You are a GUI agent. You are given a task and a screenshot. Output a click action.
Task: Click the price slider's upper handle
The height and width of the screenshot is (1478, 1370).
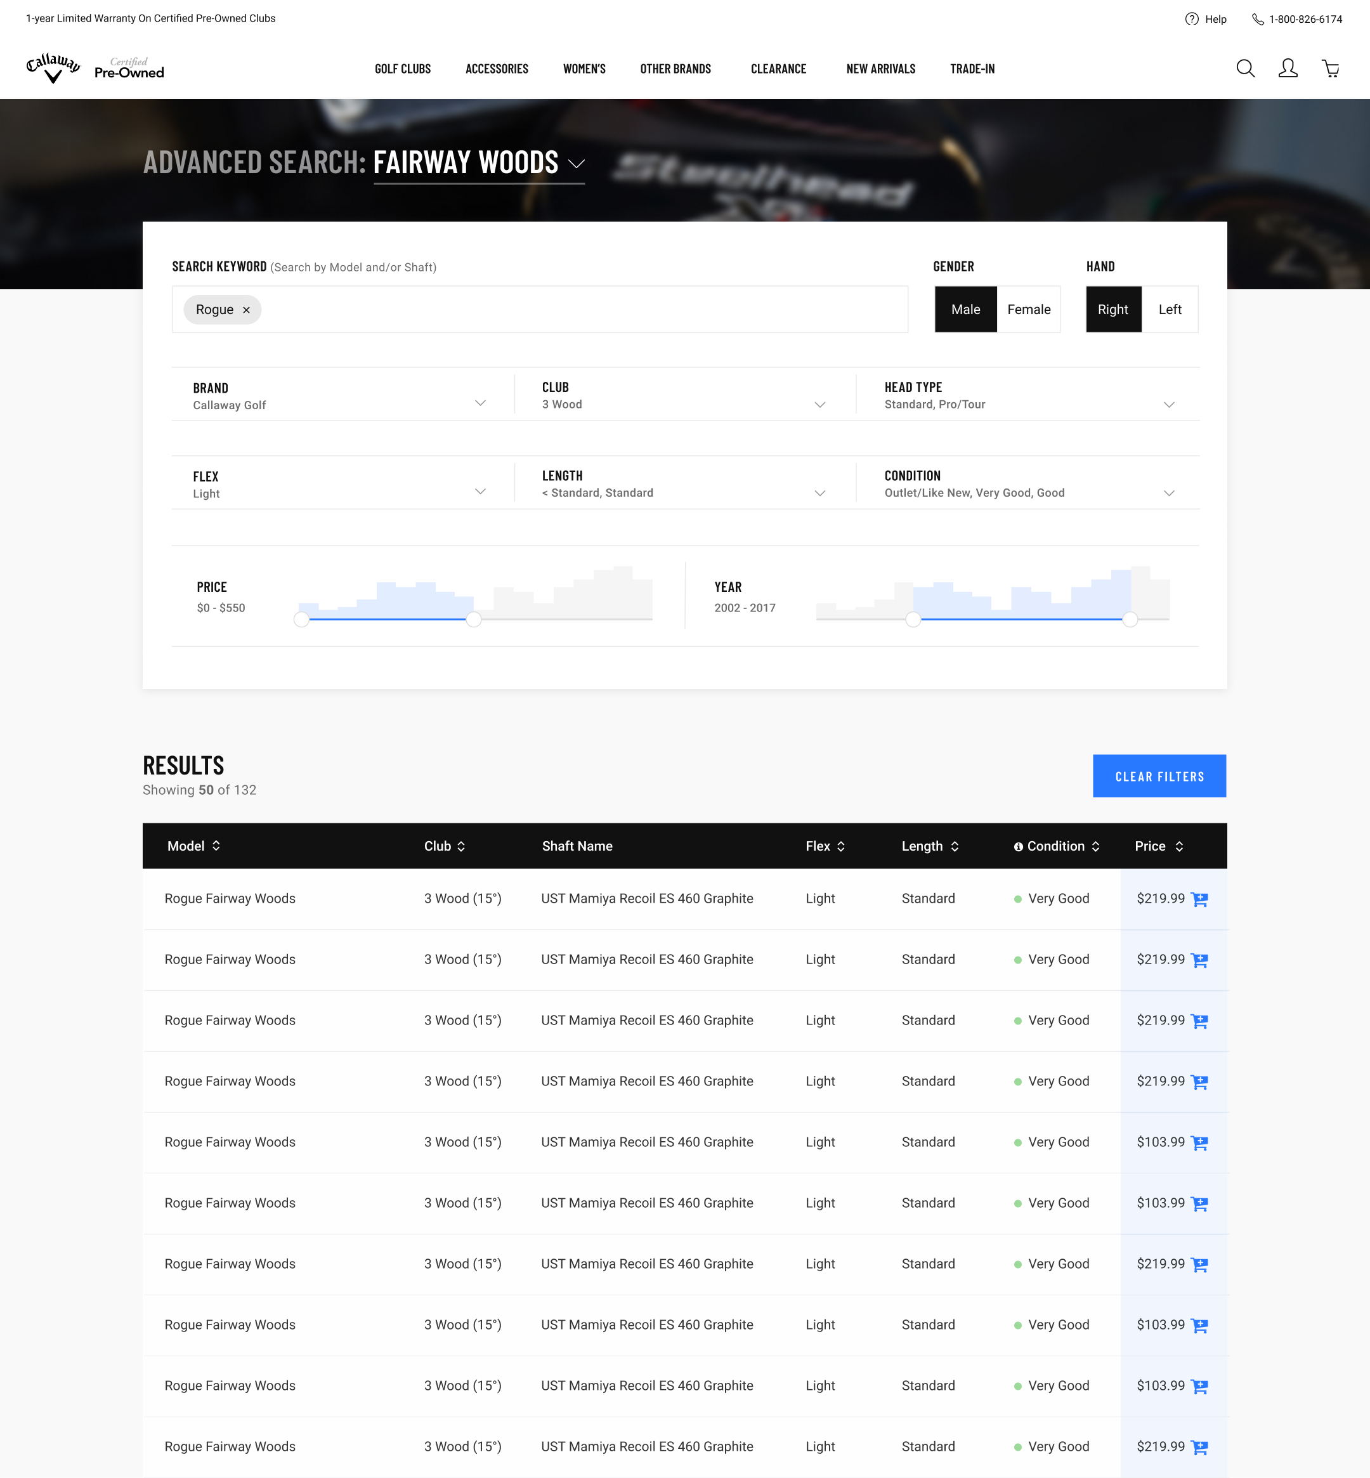point(474,619)
